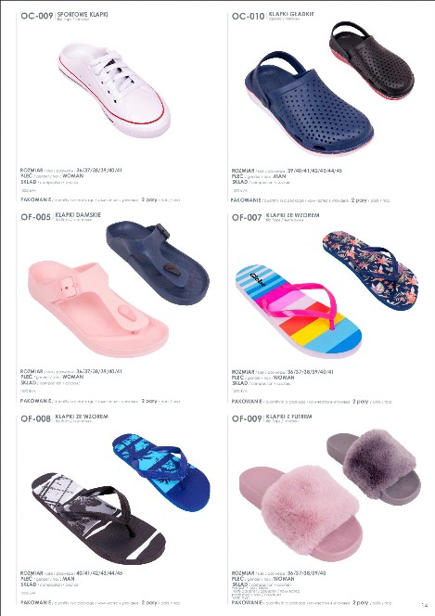The height and width of the screenshot is (616, 435).
Task: Click the grey fur slide slipper
Action: (374, 467)
